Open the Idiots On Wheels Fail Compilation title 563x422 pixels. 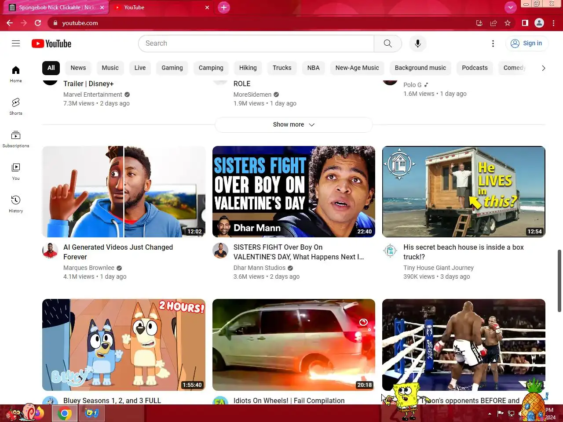[289, 400]
